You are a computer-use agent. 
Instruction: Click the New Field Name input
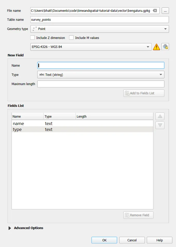(101, 65)
